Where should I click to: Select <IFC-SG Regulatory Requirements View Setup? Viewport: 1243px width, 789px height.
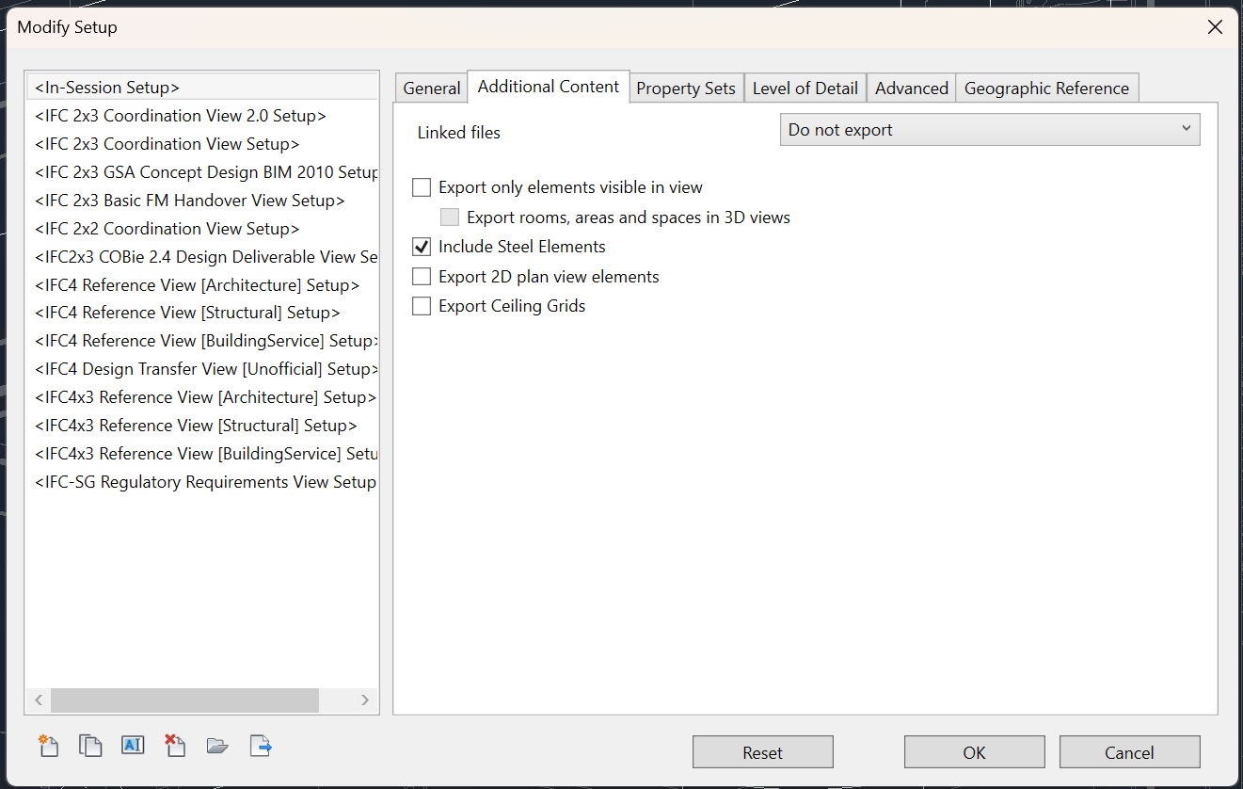point(202,482)
